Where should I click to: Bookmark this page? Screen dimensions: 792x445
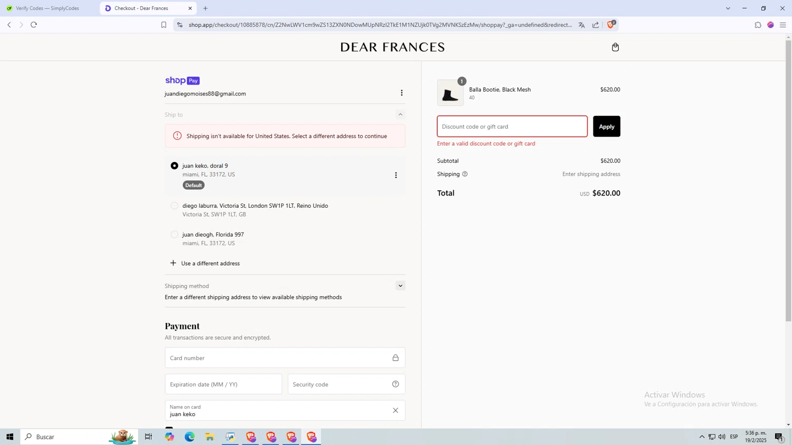click(164, 25)
